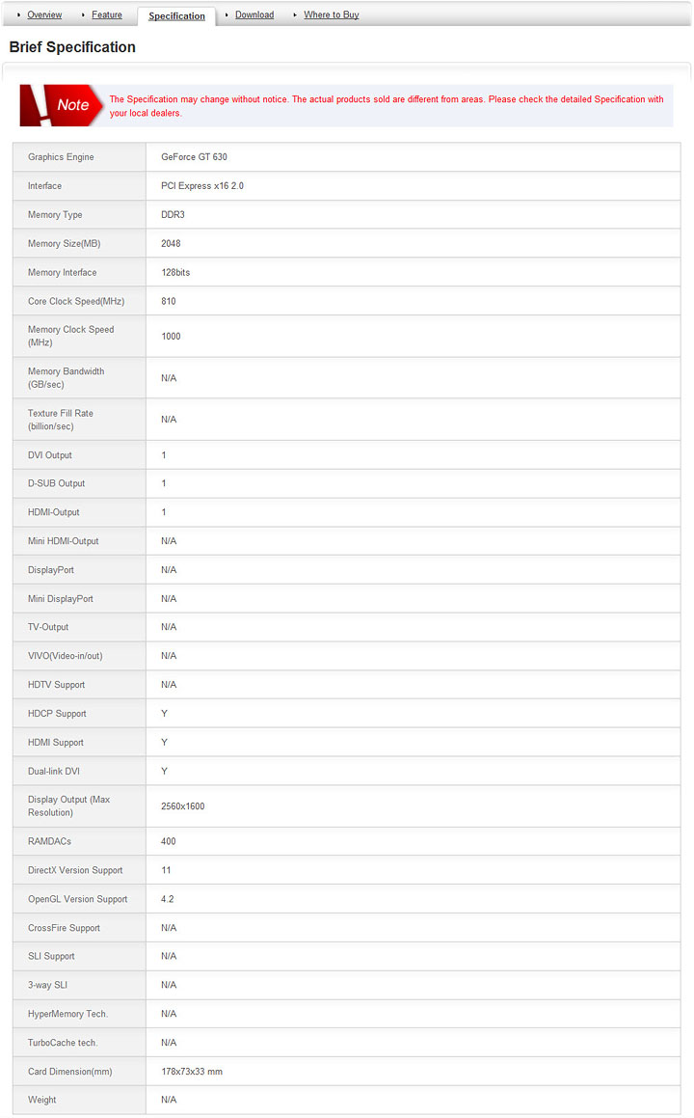Open the Where to Buy tab
Viewport: 694px width, 1118px height.
coord(332,14)
